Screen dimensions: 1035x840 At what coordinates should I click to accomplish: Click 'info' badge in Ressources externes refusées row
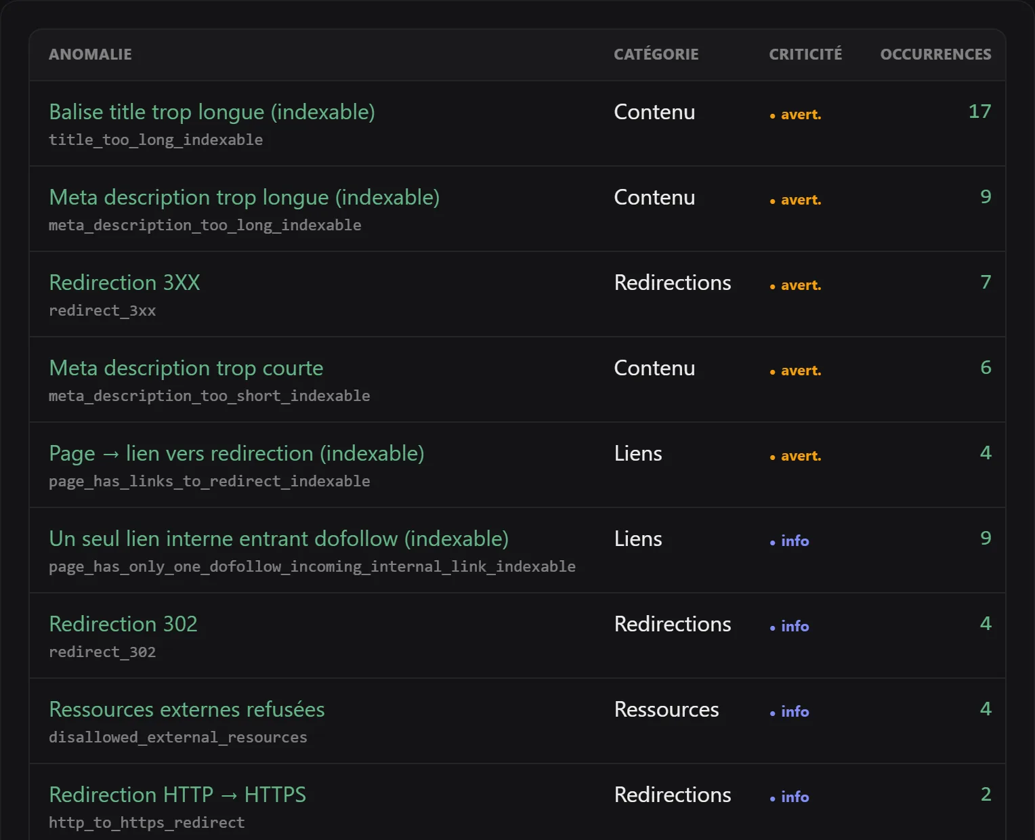[x=789, y=713]
